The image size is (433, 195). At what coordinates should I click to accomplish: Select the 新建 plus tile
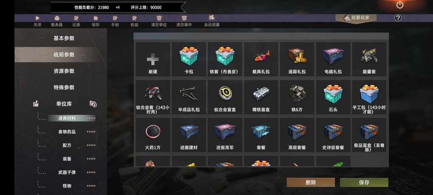[153, 59]
